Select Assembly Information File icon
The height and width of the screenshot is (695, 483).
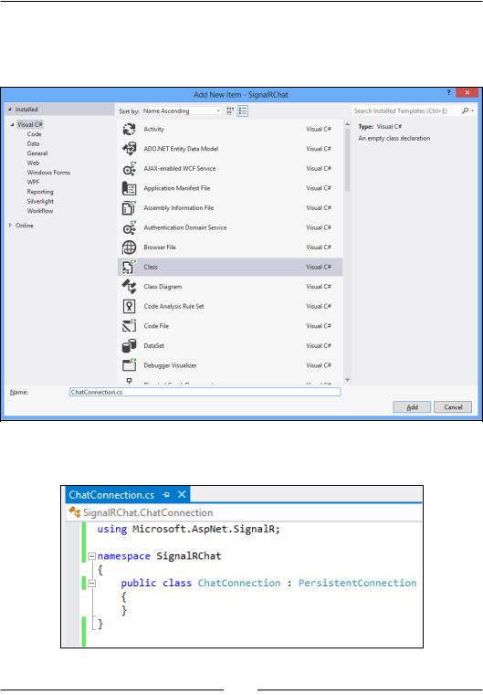coord(129,208)
